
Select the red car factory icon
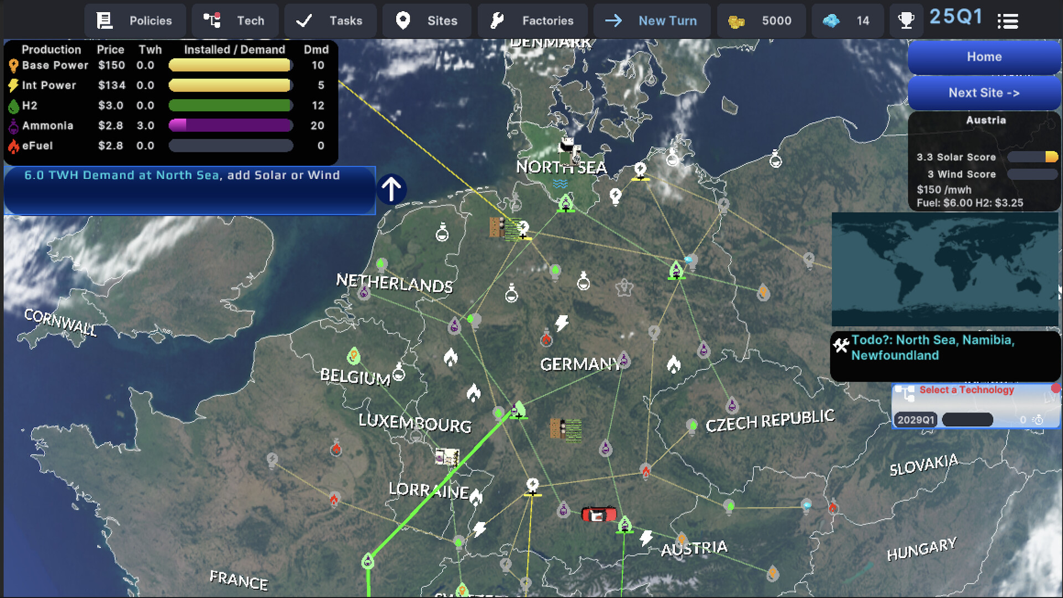tap(598, 514)
